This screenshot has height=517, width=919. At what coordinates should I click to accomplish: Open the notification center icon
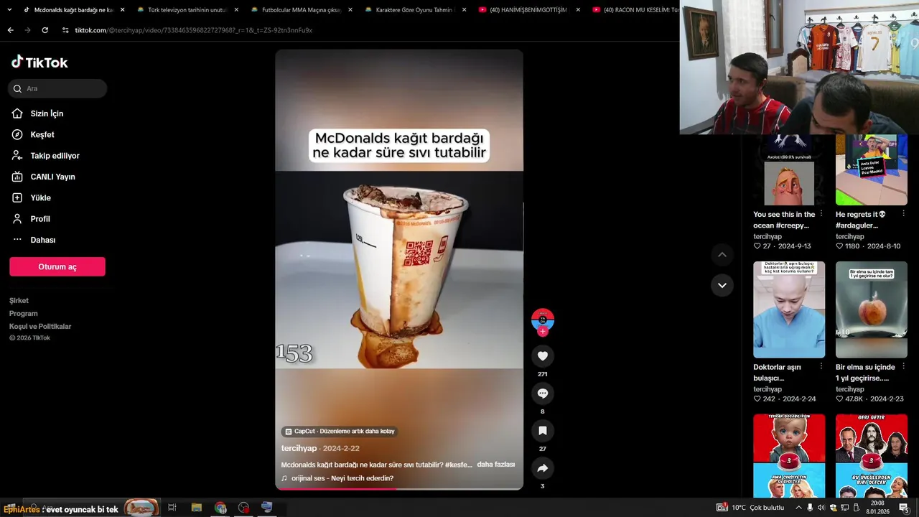coord(904,508)
